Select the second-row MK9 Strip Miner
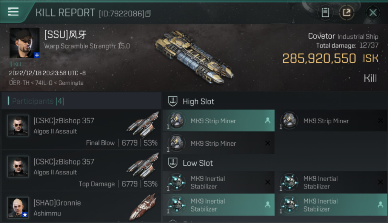Image resolution: width=388 pixels, height=223 pixels. click(218, 143)
